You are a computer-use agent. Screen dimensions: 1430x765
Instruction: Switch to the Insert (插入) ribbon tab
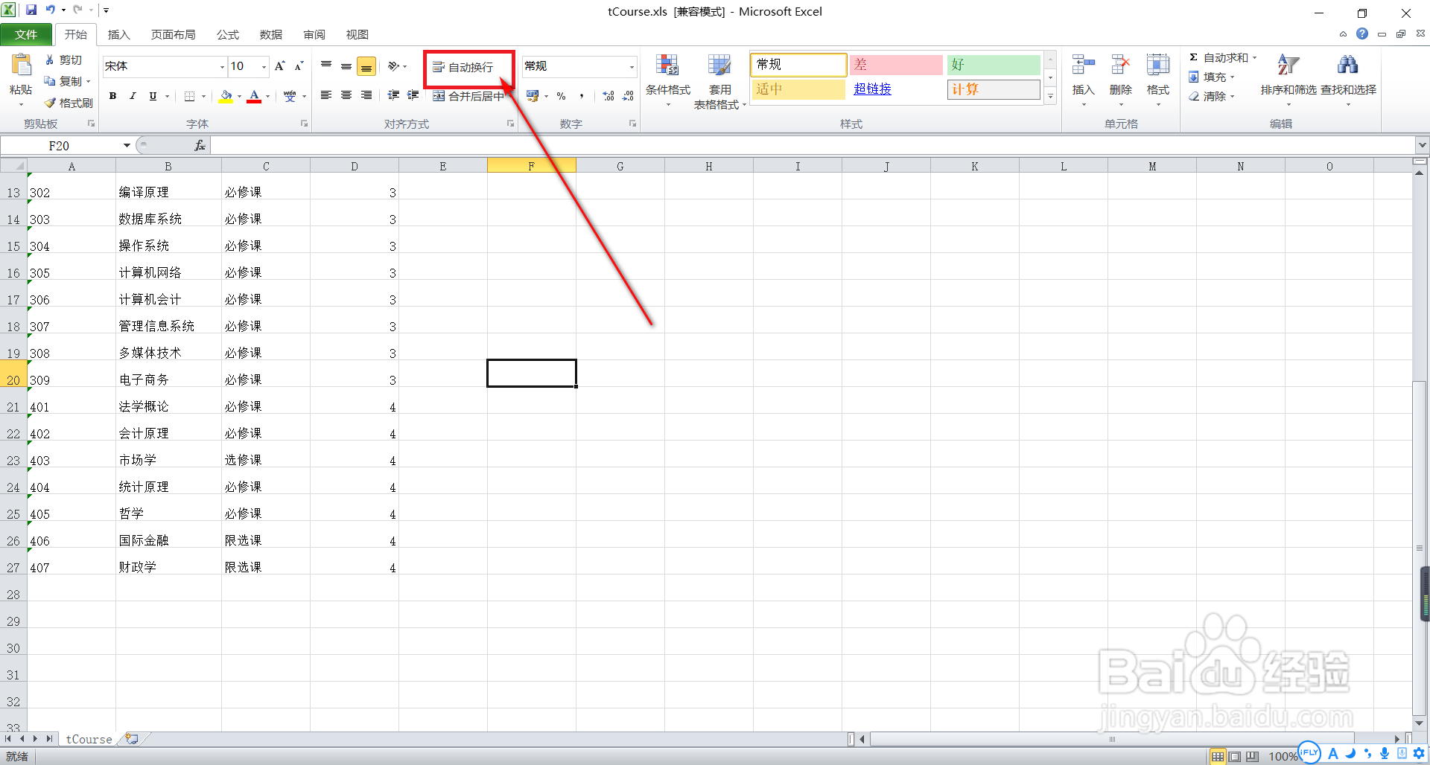pyautogui.click(x=119, y=34)
